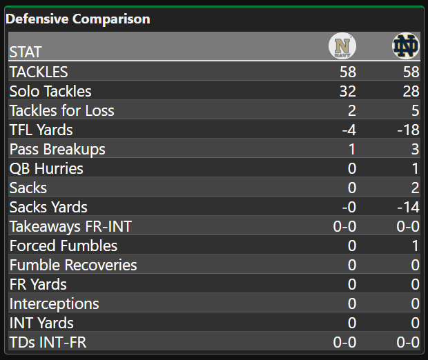
Task: Select the Takeaways FR-INT row label
Action: pos(70,226)
